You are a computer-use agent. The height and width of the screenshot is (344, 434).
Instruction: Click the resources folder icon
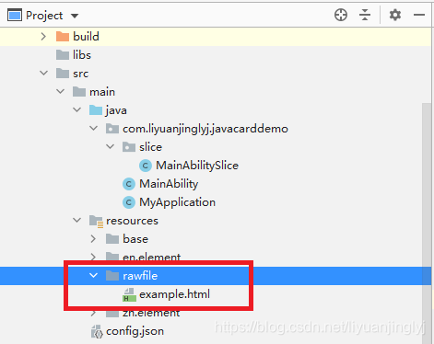click(x=96, y=221)
